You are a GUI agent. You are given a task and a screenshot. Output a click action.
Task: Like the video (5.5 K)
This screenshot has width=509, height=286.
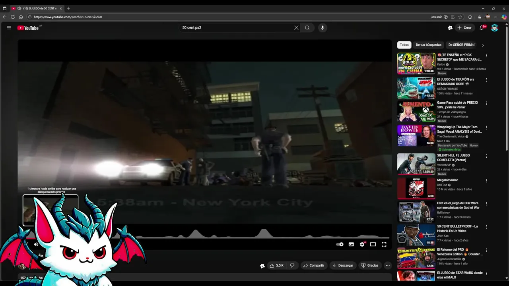point(276,265)
